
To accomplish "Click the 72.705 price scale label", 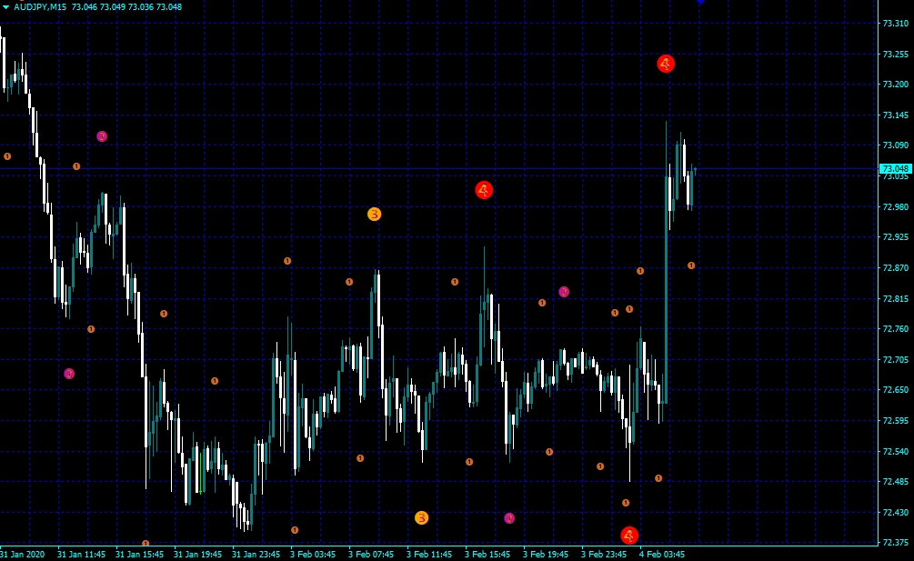I will [895, 360].
